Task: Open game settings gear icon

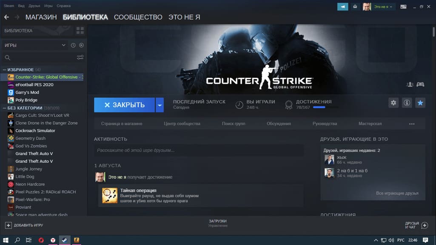Action: 393,103
